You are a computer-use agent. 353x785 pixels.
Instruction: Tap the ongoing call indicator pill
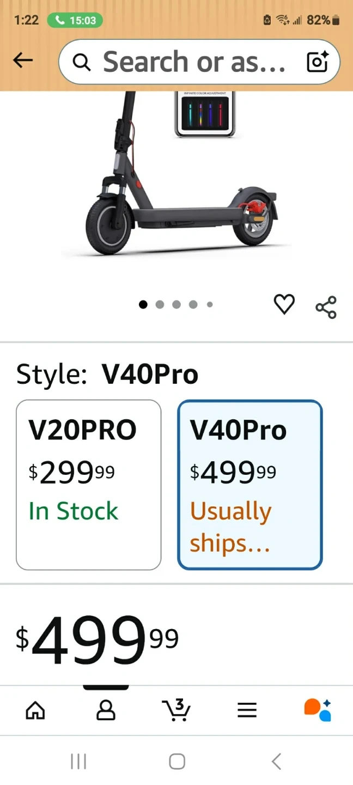point(75,21)
